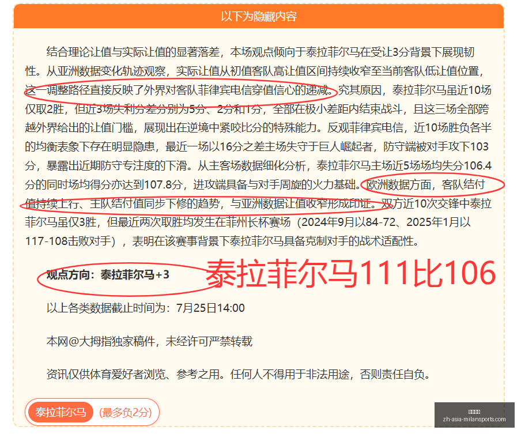Click the text 观点方向：泰拉菲尔马+3
521x434 pixels.
coord(108,275)
